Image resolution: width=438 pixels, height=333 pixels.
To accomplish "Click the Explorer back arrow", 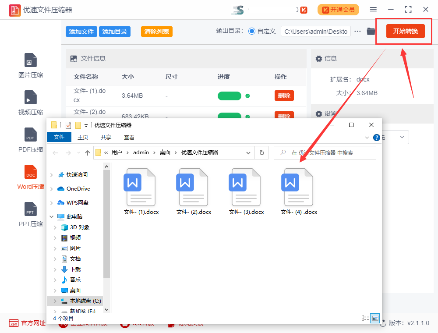I will pyautogui.click(x=55, y=153).
